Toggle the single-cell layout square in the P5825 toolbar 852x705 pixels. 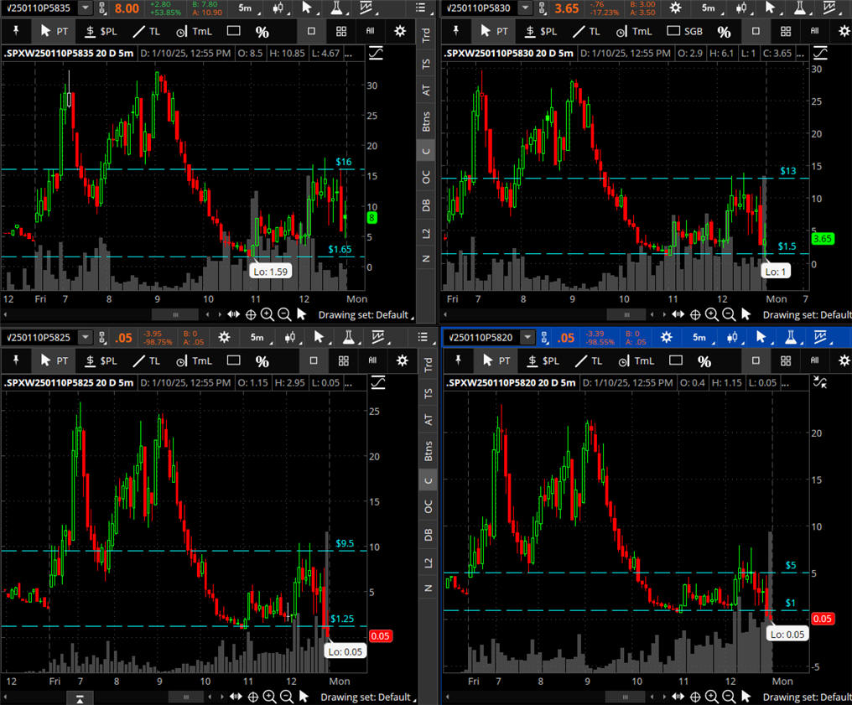click(x=314, y=360)
